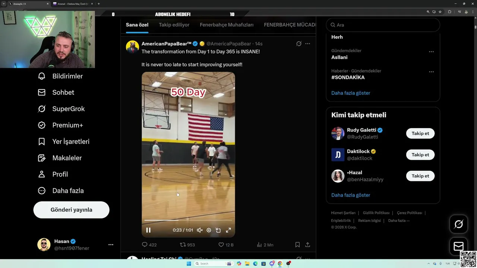Like the post with 12 B likes
477x268 pixels.
(x=226, y=245)
